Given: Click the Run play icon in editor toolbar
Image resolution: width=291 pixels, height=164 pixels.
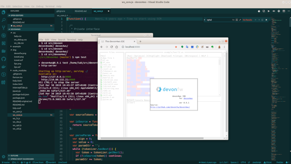Looking at the screenshot, I should tap(269, 11).
